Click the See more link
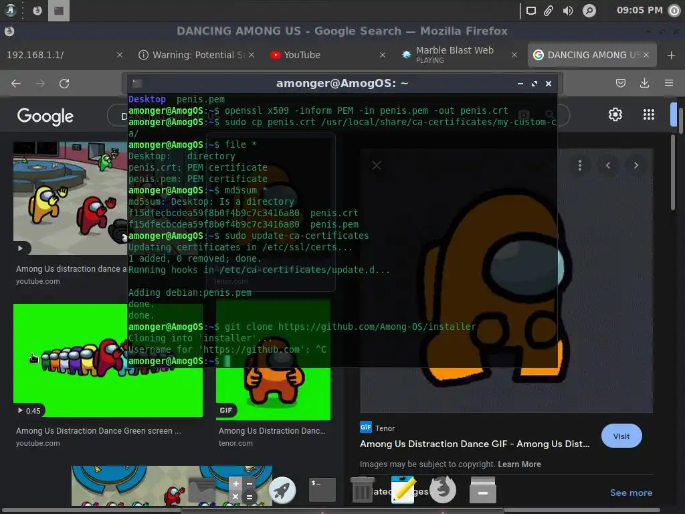685x514 pixels. pyautogui.click(x=631, y=493)
